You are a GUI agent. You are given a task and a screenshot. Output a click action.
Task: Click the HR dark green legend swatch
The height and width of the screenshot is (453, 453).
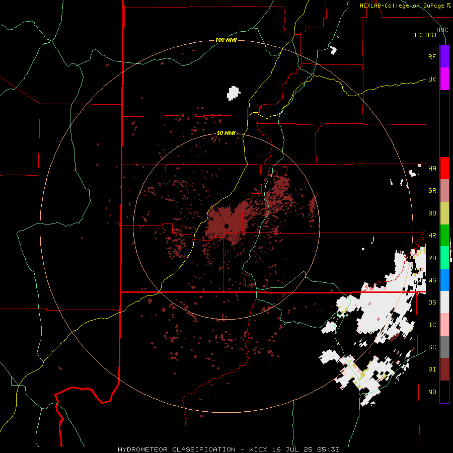(444, 236)
